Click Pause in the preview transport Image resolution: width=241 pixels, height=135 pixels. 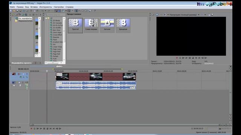tap(190, 58)
